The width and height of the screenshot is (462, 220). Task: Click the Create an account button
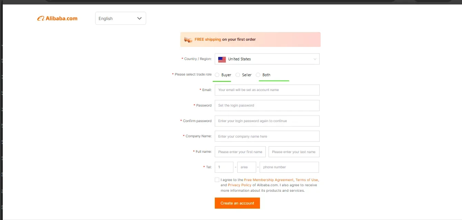(x=237, y=203)
